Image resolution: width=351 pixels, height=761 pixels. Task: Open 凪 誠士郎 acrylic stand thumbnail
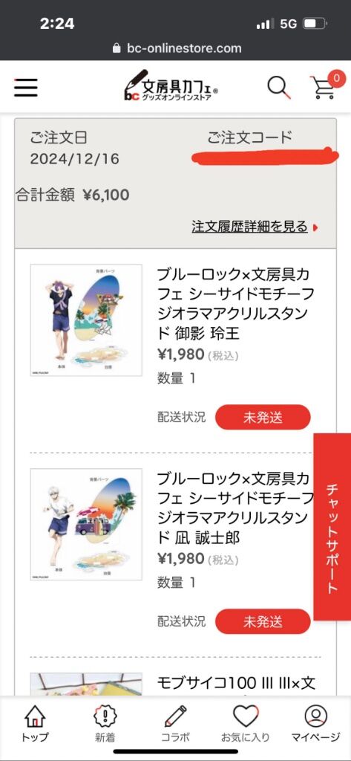86,524
